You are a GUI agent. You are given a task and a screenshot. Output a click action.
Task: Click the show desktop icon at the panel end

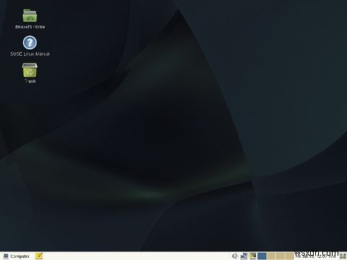pos(343,256)
